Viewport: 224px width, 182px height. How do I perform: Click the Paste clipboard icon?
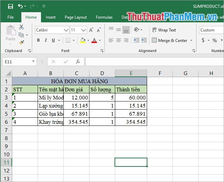[11, 30]
